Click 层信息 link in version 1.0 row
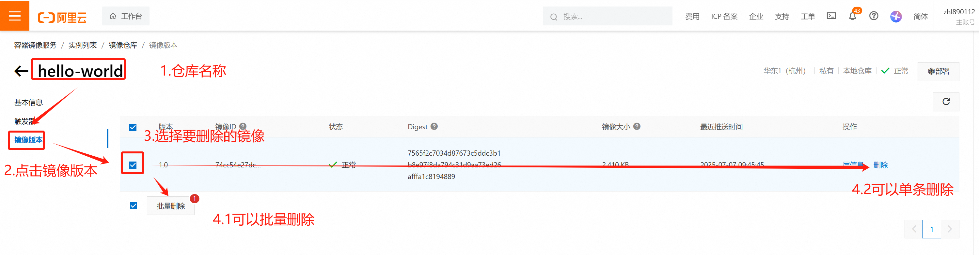The width and height of the screenshot is (979, 255). click(853, 165)
